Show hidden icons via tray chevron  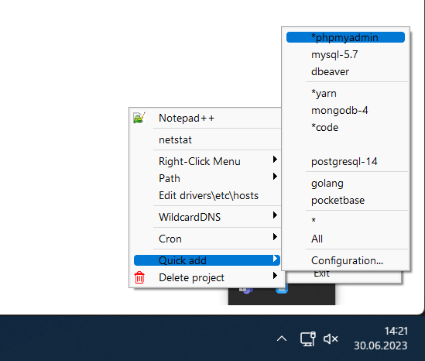(x=282, y=339)
